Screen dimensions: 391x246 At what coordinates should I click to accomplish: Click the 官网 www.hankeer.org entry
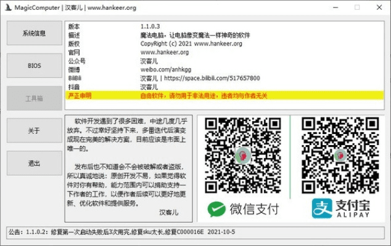pyautogui.click(x=224, y=52)
